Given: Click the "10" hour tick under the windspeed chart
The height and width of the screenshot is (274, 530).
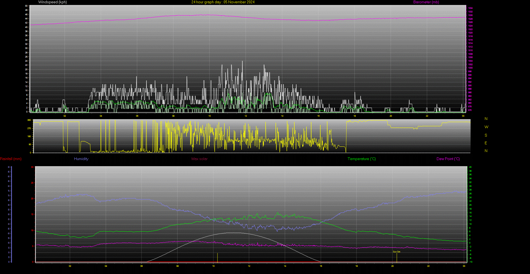Looking at the screenshot, I should coord(209,116).
